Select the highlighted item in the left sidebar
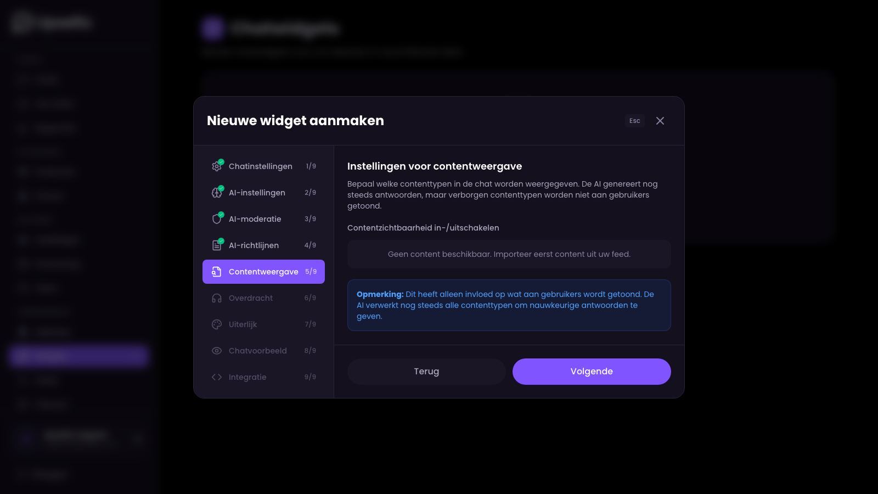Viewport: 878px width, 494px height. coord(77,356)
